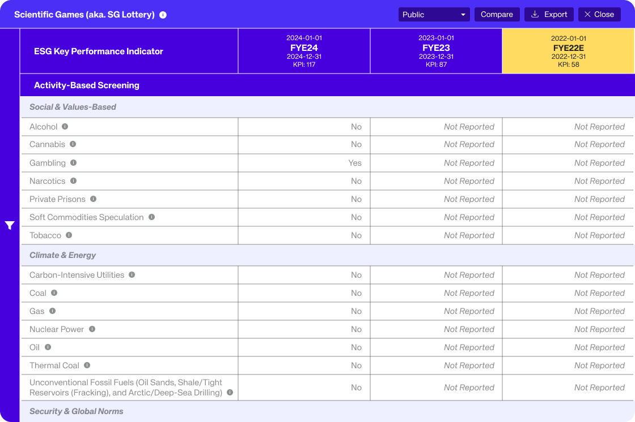
Task: Click info icon beside Soft Commodities Speculation
Action: [151, 217]
